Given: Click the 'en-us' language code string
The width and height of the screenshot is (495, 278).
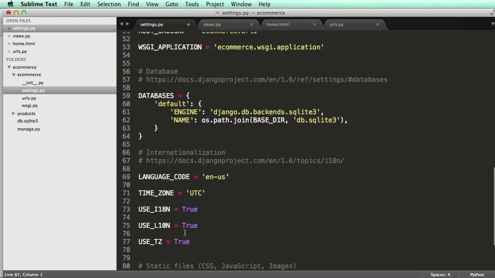Looking at the screenshot, I should (x=215, y=177).
